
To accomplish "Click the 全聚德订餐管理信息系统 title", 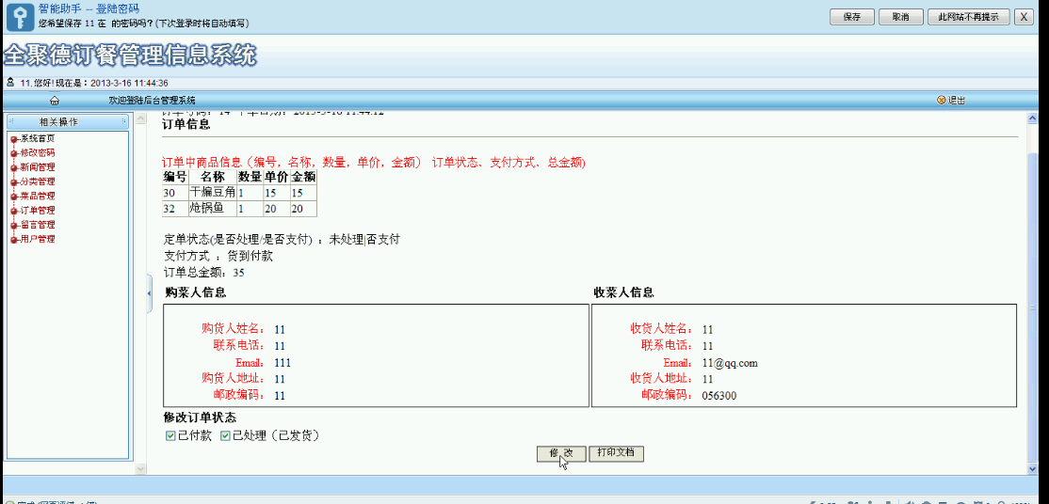I will point(131,56).
